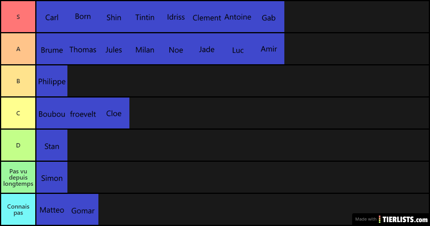
Task: Select the Simon tile
Action: [52, 177]
